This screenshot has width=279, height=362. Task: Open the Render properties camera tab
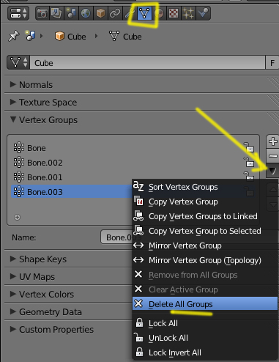(42, 13)
